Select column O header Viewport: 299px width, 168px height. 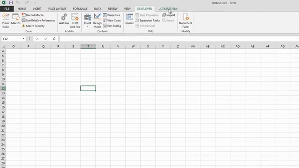pos(14,46)
